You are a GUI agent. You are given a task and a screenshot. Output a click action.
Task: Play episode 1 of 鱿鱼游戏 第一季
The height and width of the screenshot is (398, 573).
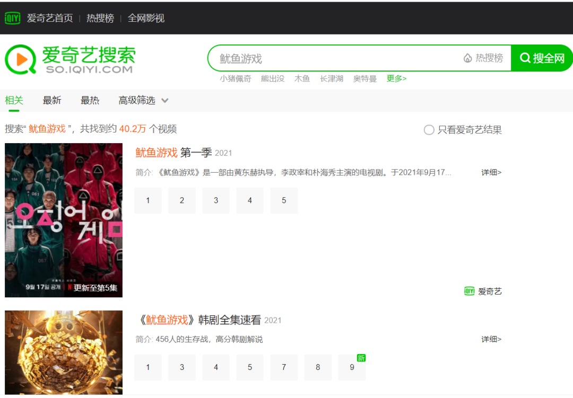click(147, 200)
